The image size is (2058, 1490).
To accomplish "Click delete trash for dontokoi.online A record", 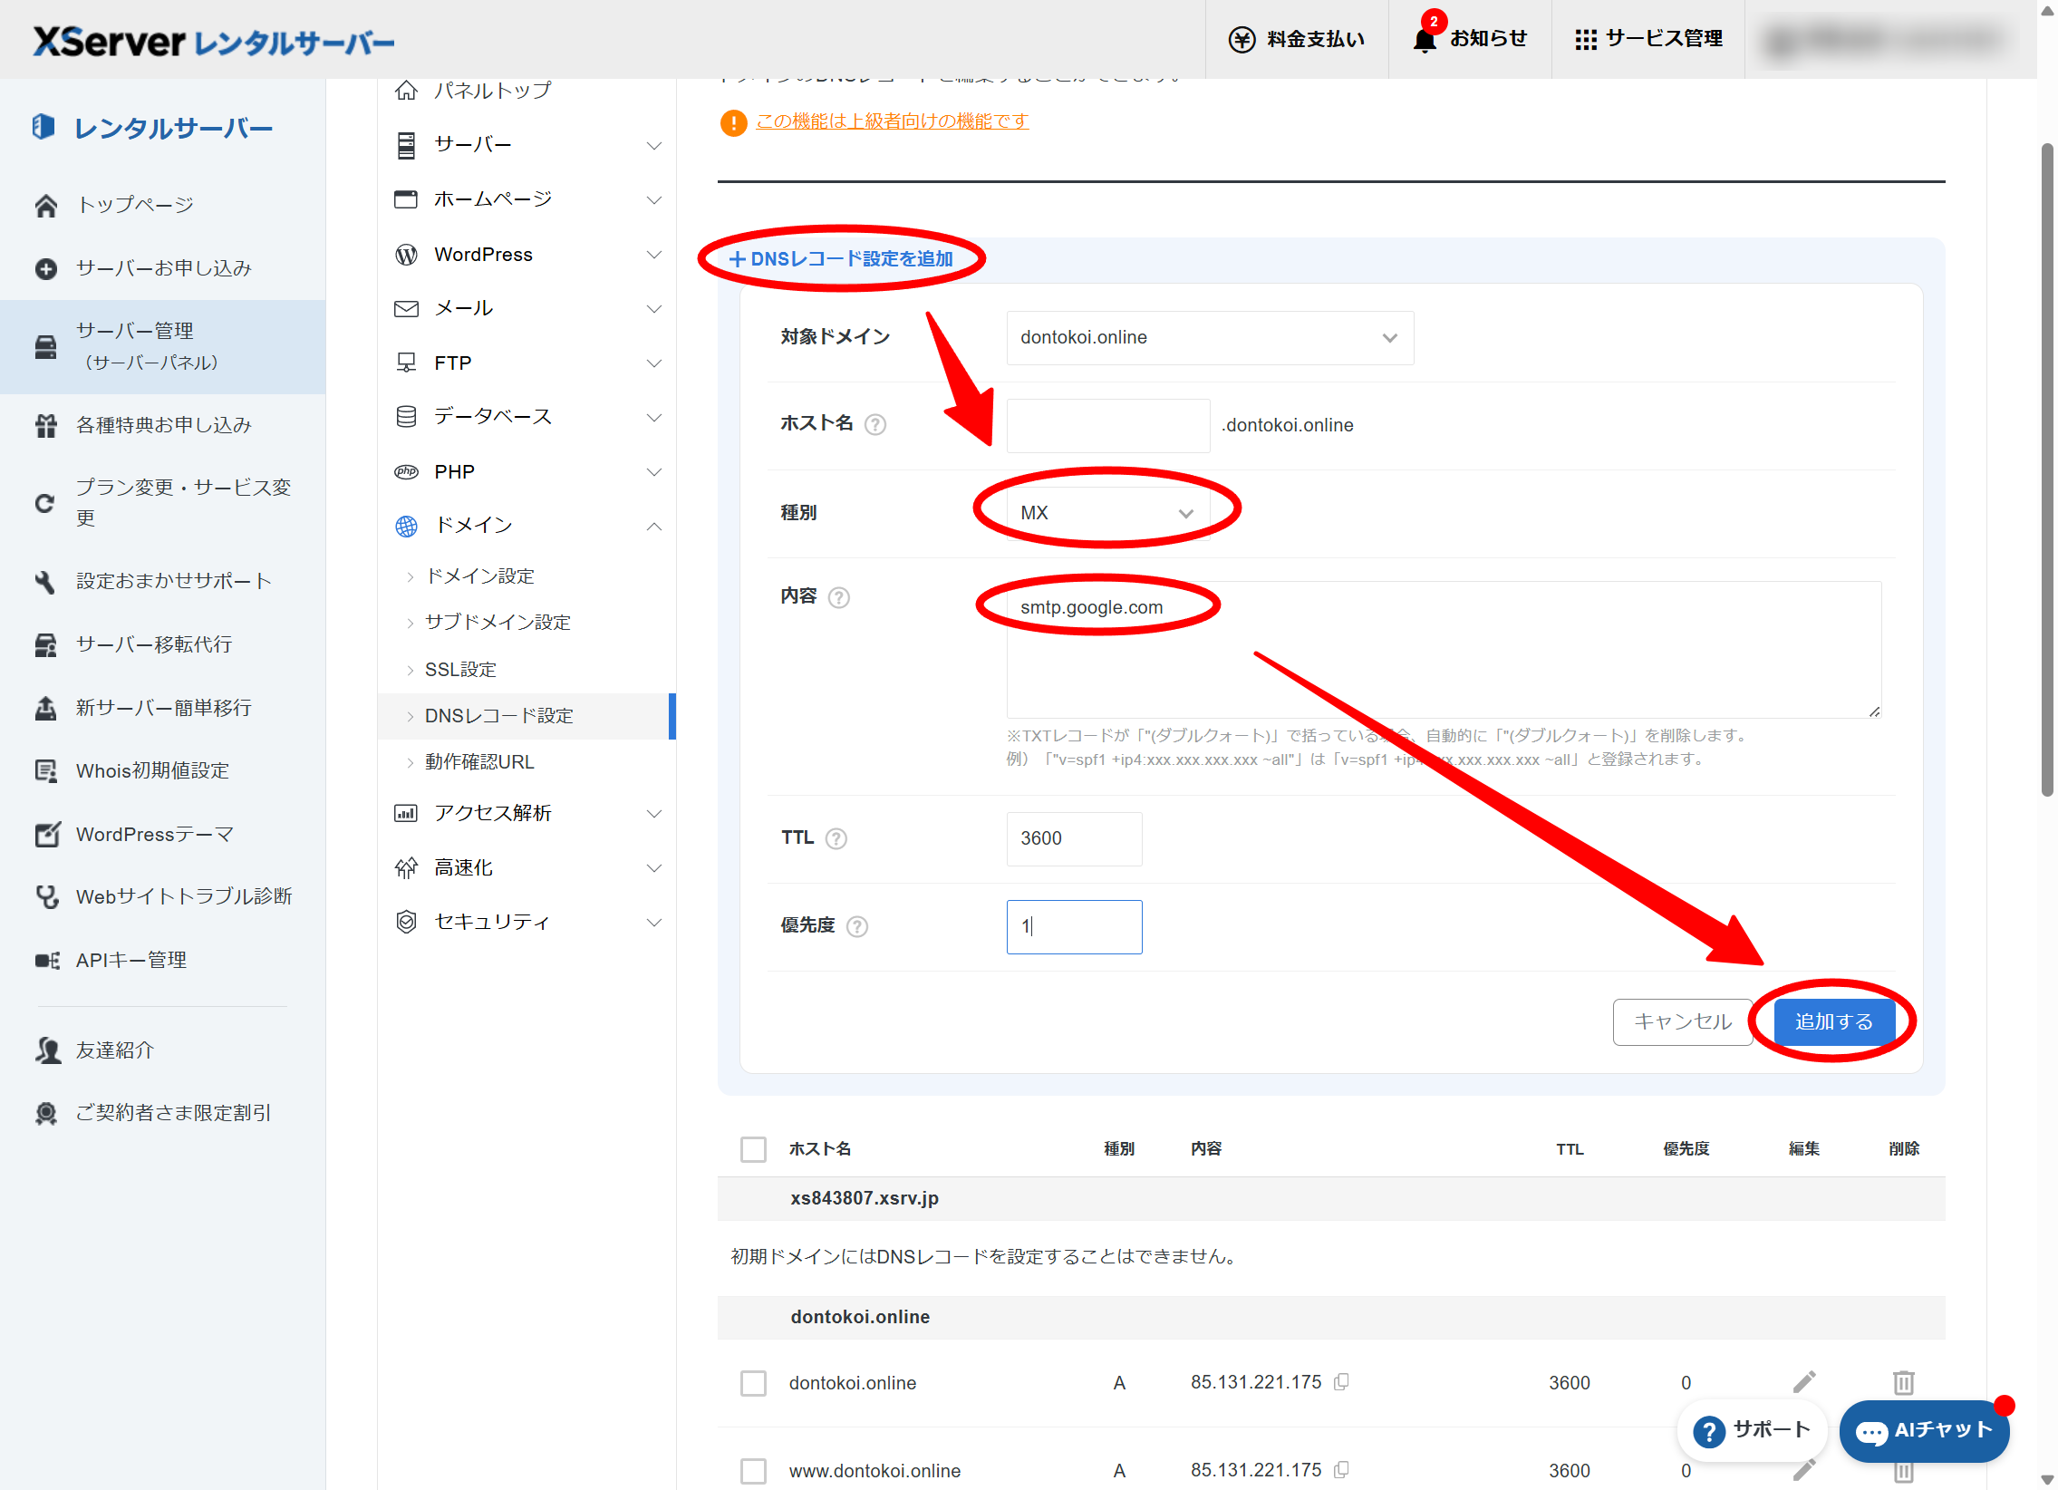I will [x=1903, y=1382].
